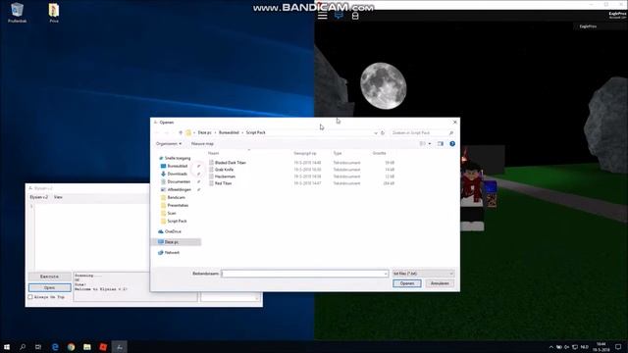
Task: Sort files by the Grootte column header
Action: [380, 153]
